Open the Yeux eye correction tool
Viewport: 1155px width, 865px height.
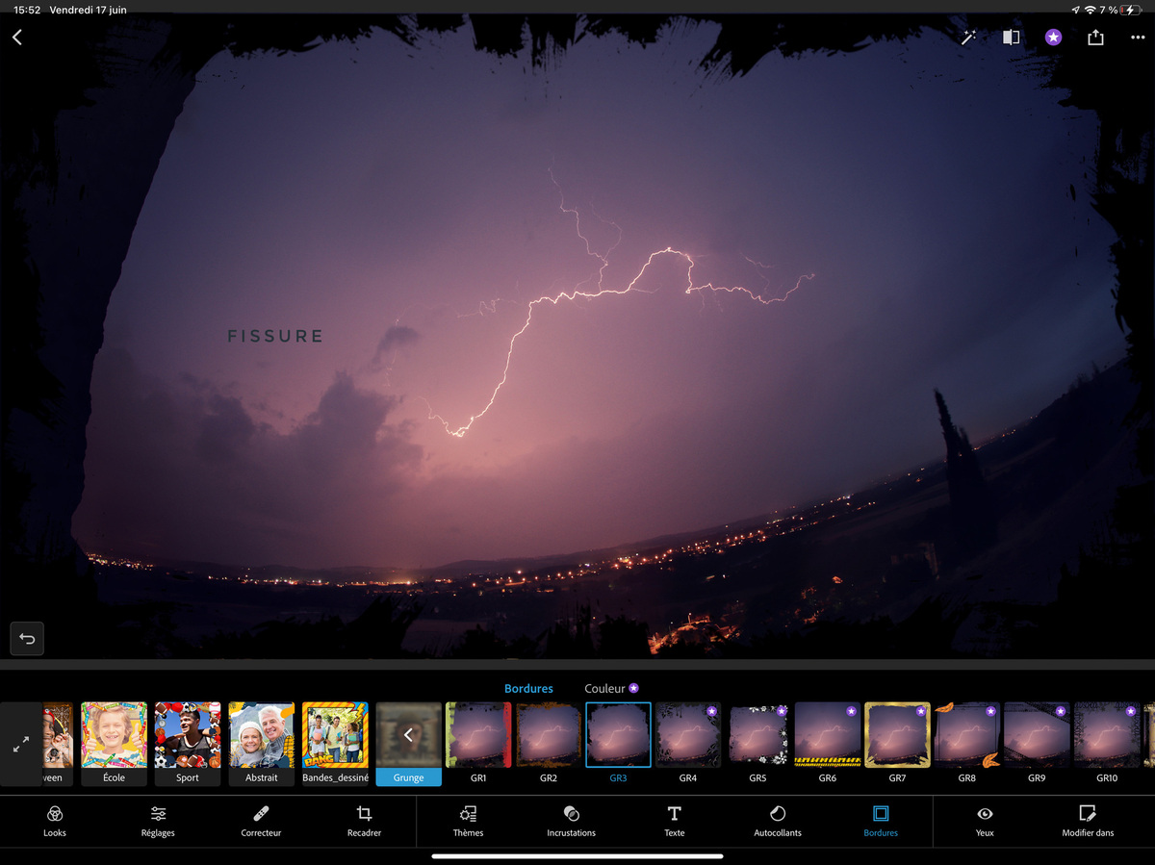point(984,821)
